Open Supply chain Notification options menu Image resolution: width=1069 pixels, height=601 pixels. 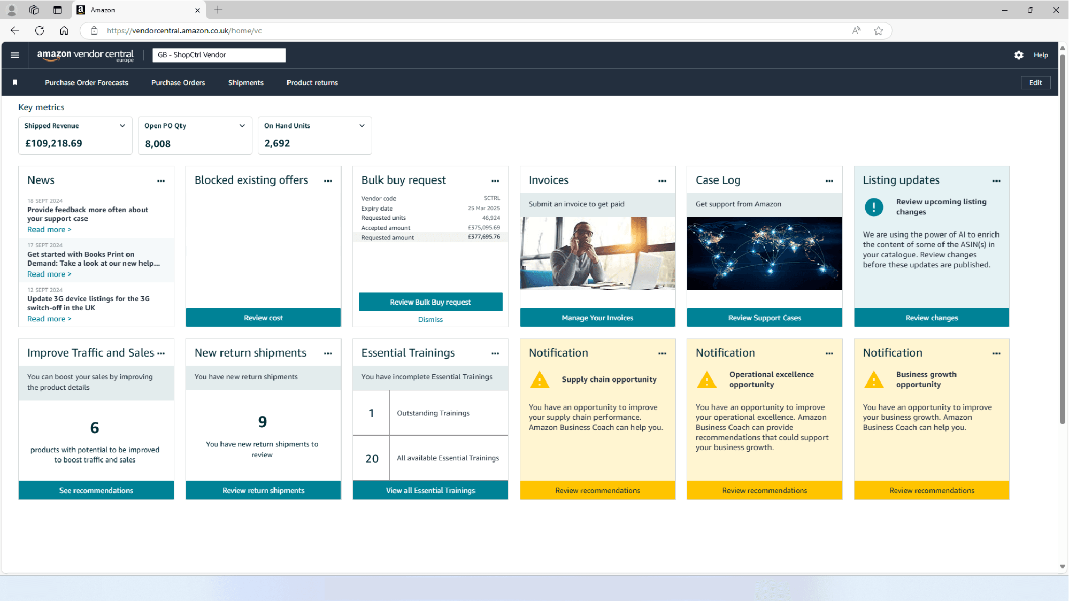point(663,353)
